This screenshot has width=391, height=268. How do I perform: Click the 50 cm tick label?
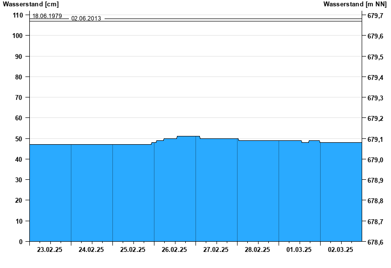pyautogui.click(x=19, y=139)
